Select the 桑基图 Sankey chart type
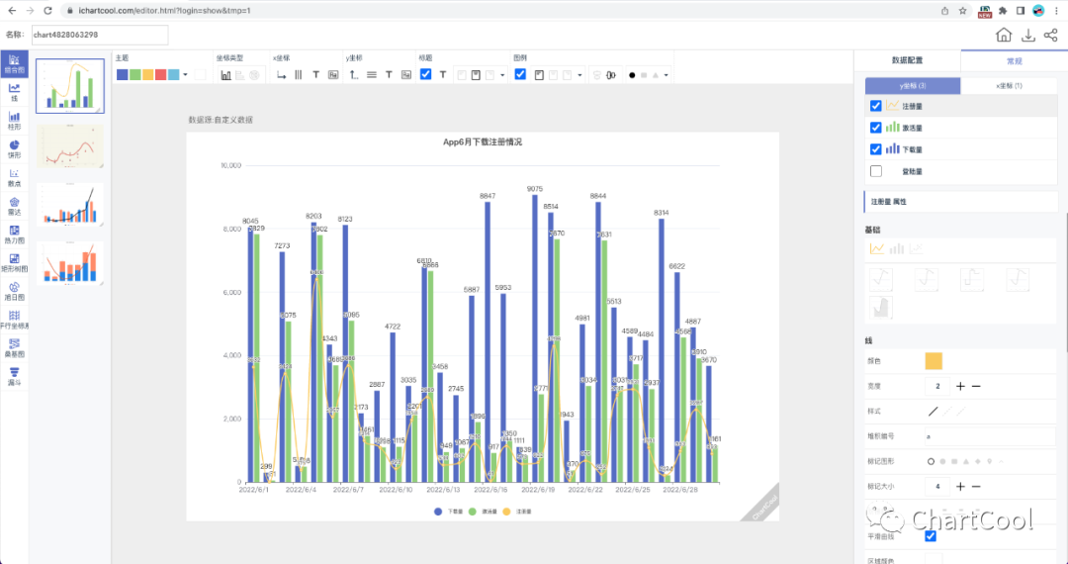Screen dimensions: 1068x564 14,347
